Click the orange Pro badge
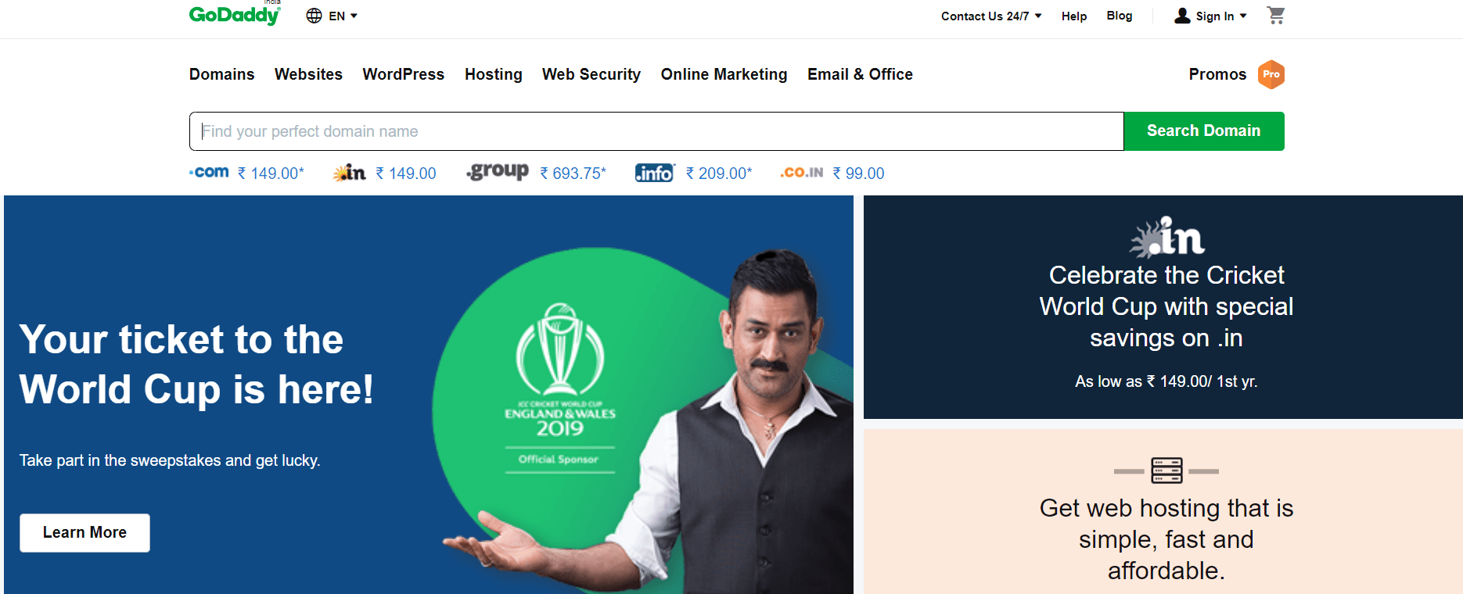This screenshot has width=1463, height=594. pyautogui.click(x=1271, y=74)
